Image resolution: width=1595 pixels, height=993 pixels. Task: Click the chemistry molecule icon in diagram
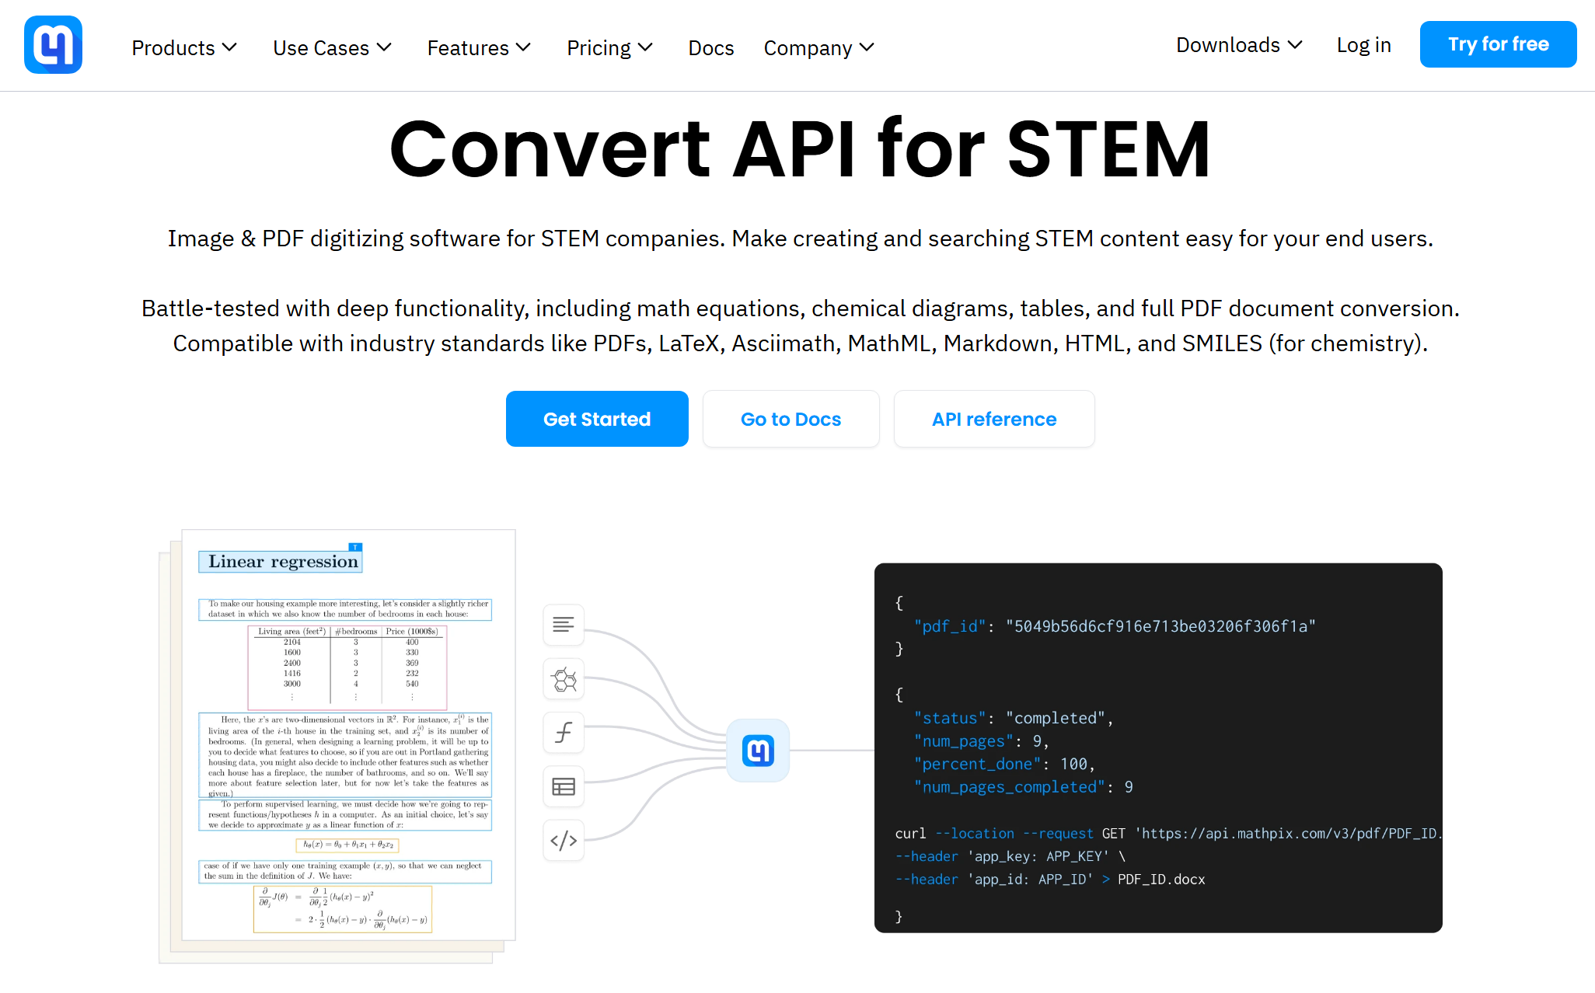[x=564, y=680]
